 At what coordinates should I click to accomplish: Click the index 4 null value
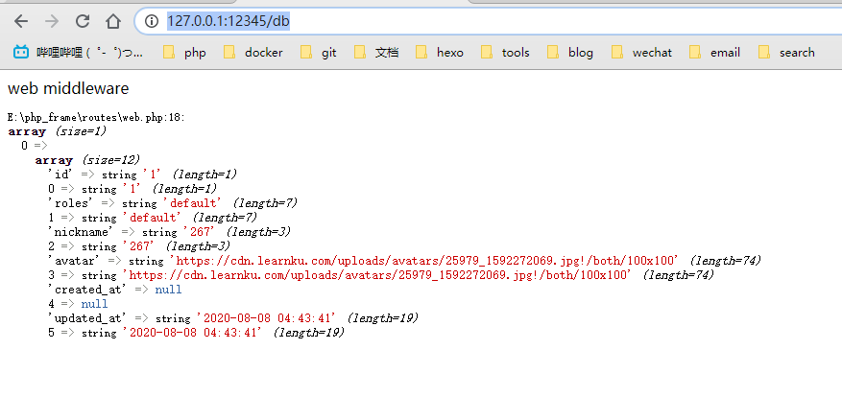tap(94, 304)
